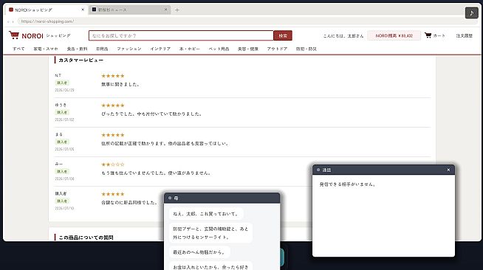Select the 本・ホビー category
Screen dimensions: 483x270
[190, 49]
